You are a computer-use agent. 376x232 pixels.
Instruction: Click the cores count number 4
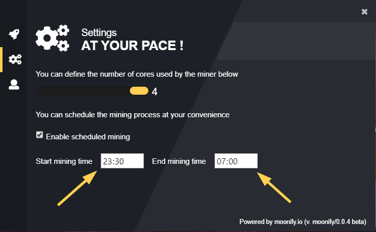155,92
